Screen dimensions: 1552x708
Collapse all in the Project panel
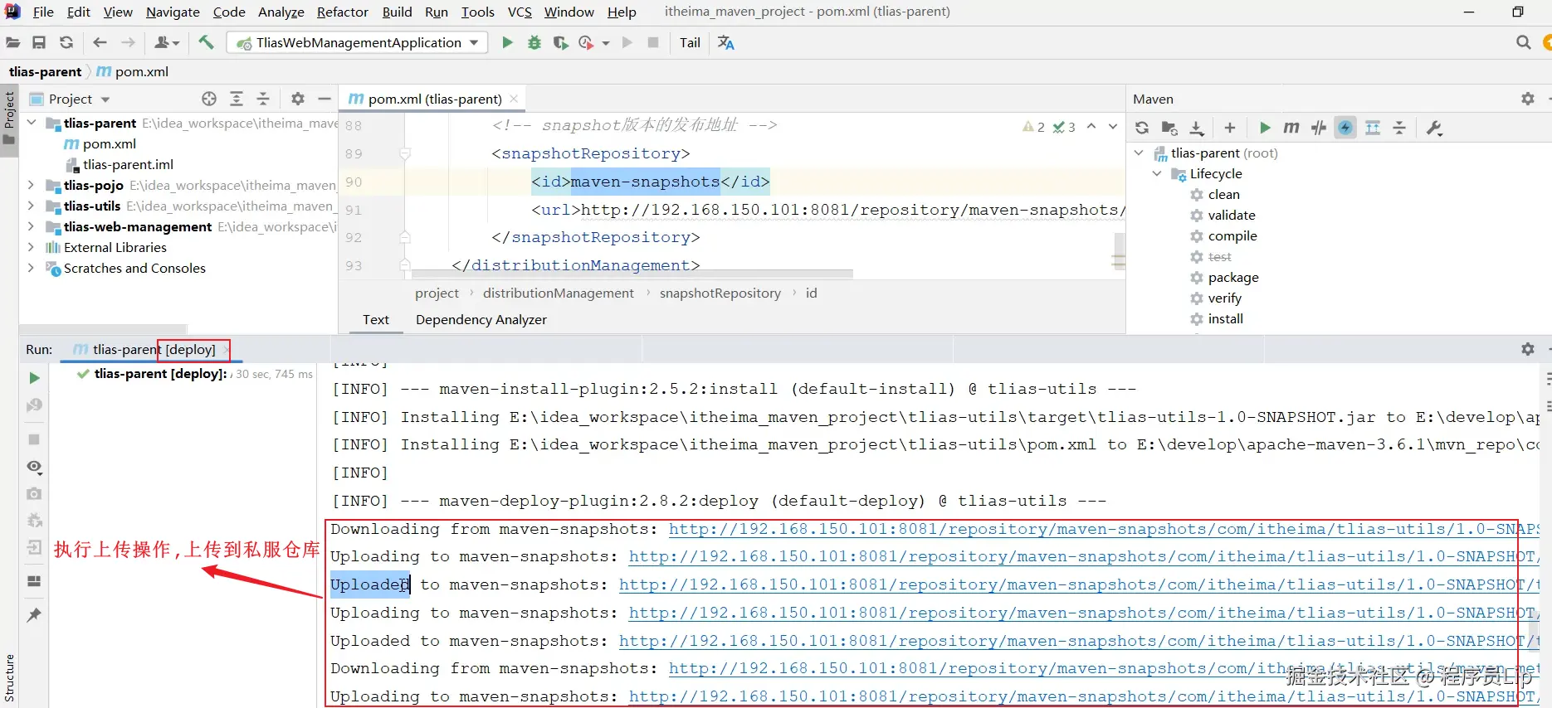[263, 99]
